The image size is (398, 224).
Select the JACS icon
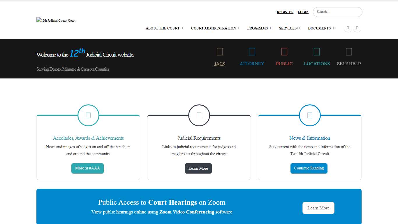pyautogui.click(x=220, y=51)
